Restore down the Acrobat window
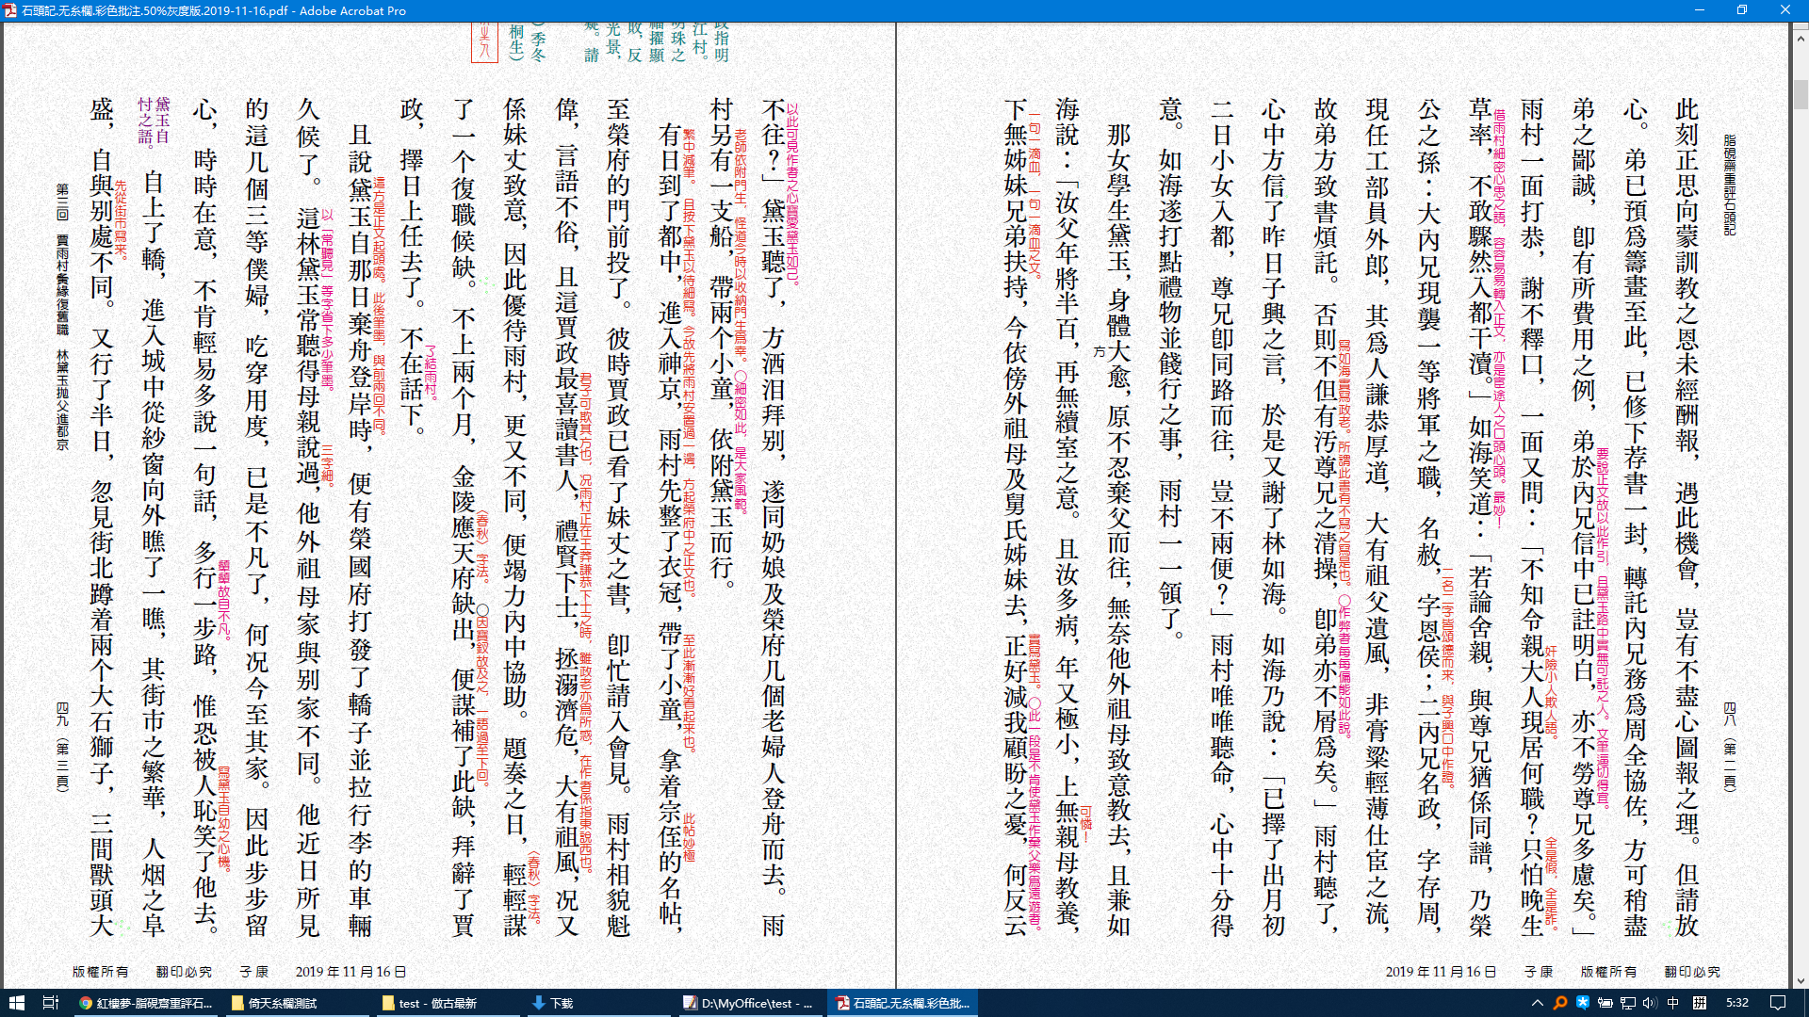 click(x=1742, y=10)
